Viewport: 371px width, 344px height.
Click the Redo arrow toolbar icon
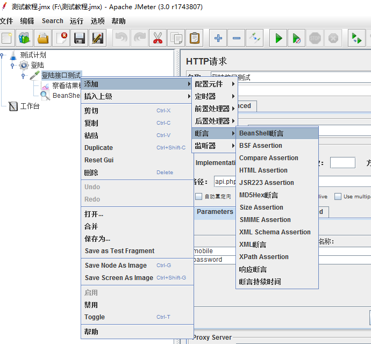[x=140, y=38]
